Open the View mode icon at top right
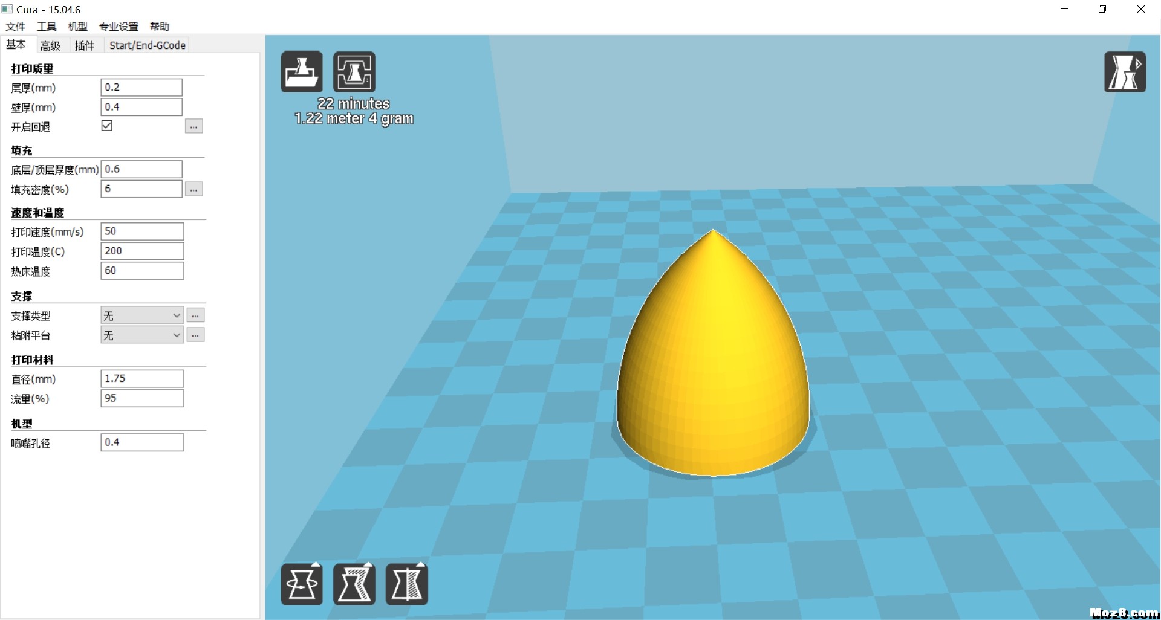The width and height of the screenshot is (1161, 620). point(1125,72)
